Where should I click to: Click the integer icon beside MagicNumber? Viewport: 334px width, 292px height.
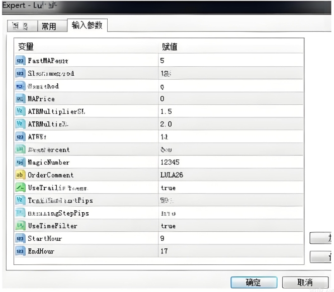[20, 163]
